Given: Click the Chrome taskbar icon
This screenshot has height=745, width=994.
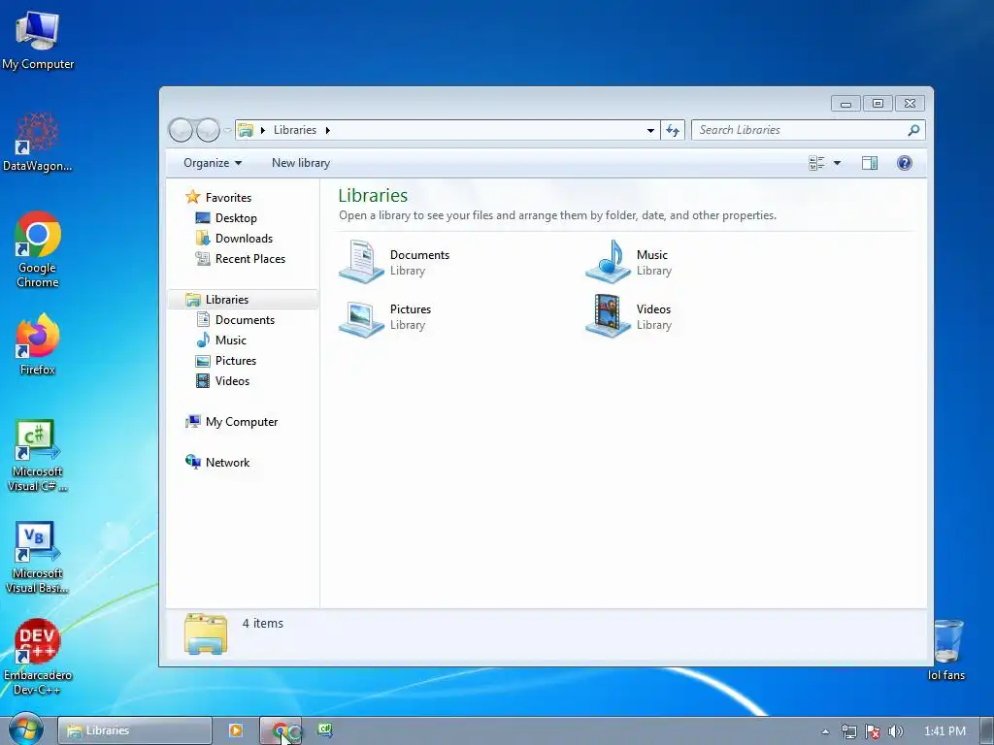Looking at the screenshot, I should pyautogui.click(x=281, y=730).
